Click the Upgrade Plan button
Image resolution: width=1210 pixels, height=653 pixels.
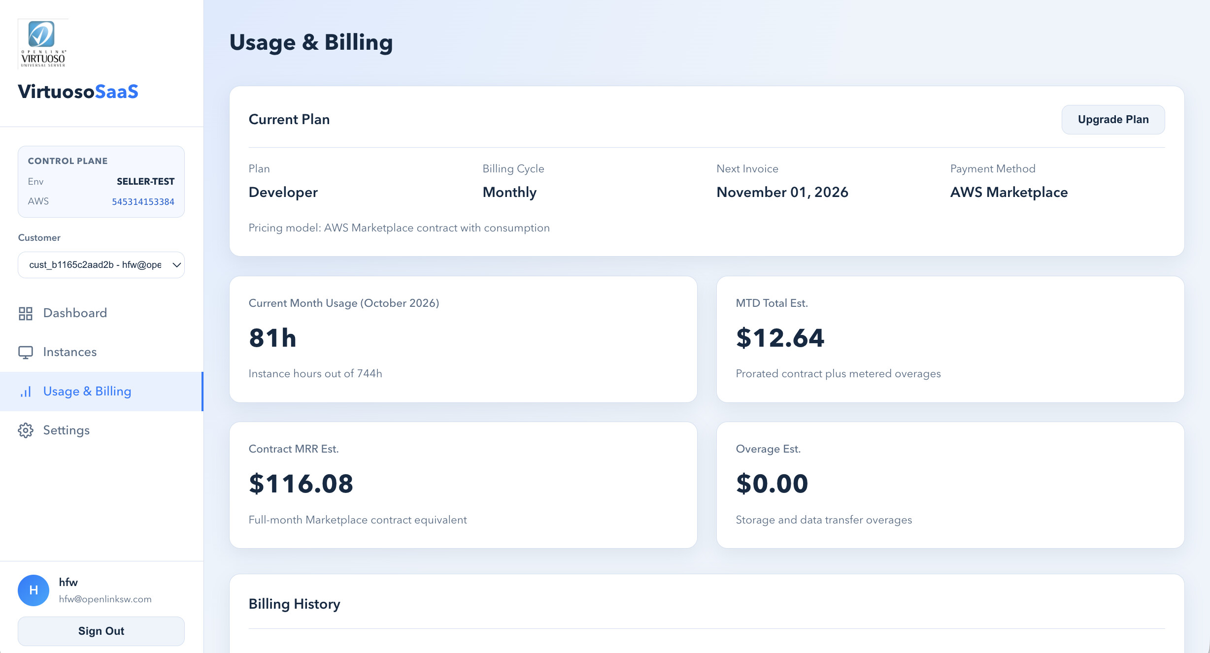1113,120
